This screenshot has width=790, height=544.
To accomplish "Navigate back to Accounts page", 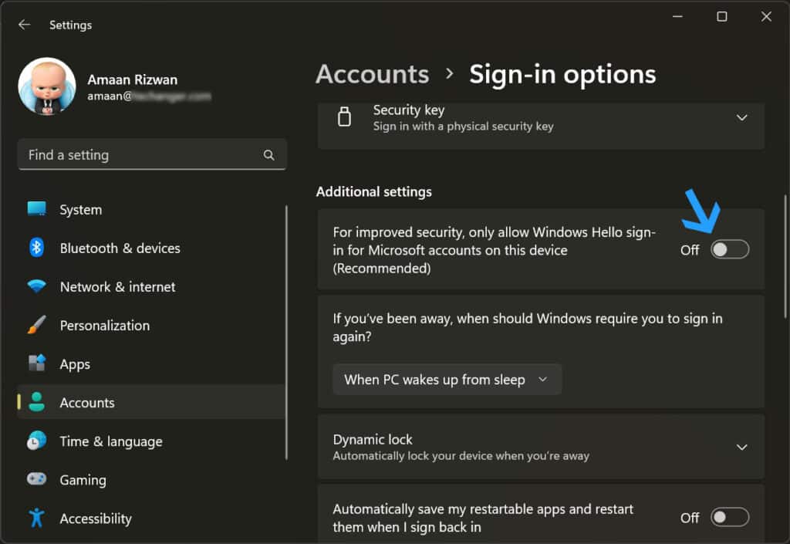I will coord(372,73).
